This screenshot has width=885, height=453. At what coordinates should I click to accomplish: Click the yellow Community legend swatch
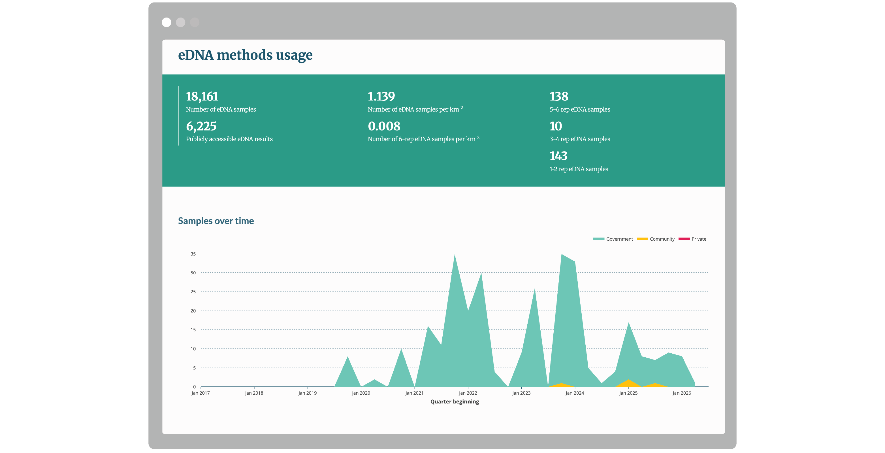[x=642, y=239]
